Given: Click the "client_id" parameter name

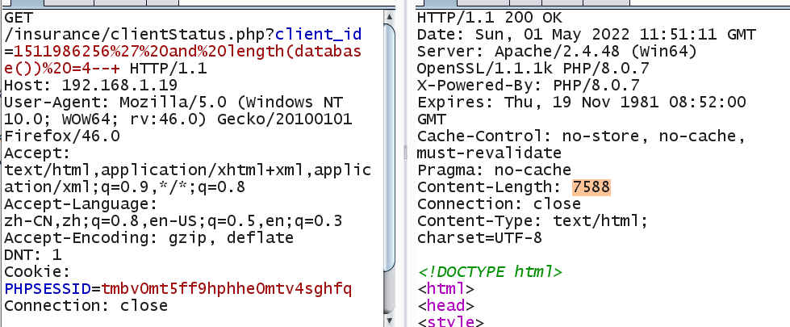Looking at the screenshot, I should point(319,35).
